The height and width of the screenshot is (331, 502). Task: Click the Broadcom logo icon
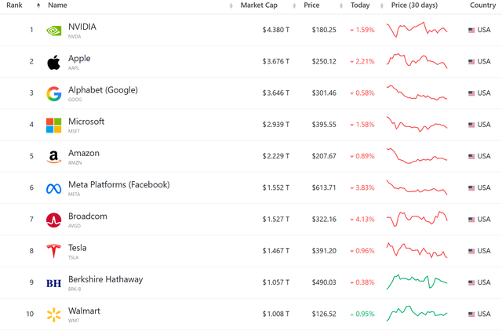click(x=53, y=220)
